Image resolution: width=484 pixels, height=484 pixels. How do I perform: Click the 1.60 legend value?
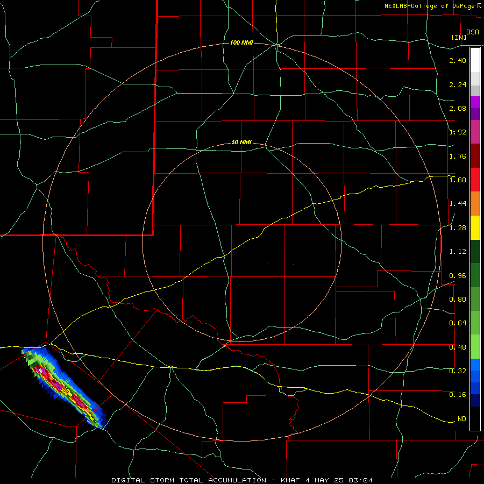click(x=458, y=180)
